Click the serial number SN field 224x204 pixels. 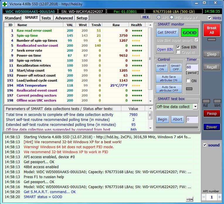[x=82, y=11]
